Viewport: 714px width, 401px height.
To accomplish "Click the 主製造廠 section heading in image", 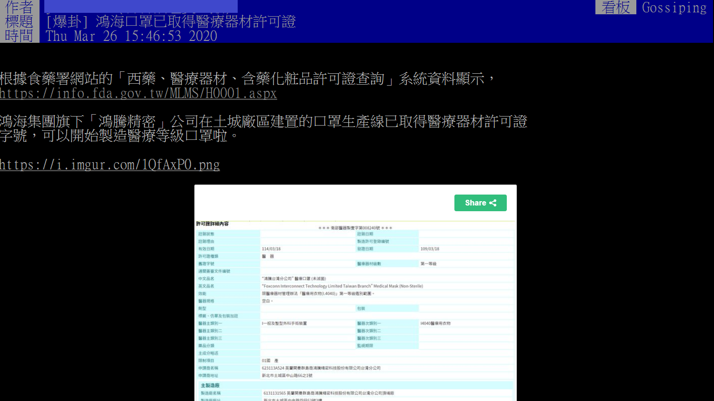I will pos(210,385).
